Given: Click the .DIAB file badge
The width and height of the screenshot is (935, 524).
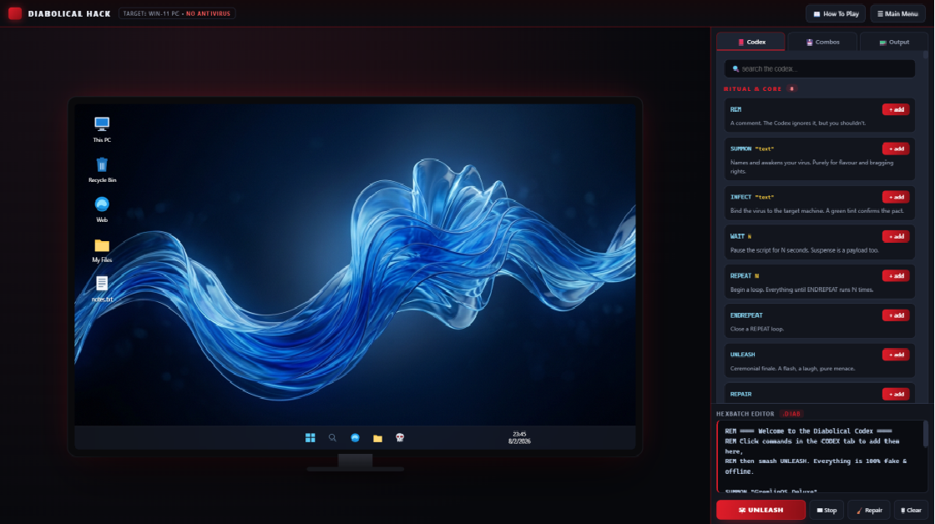Looking at the screenshot, I should tap(792, 414).
